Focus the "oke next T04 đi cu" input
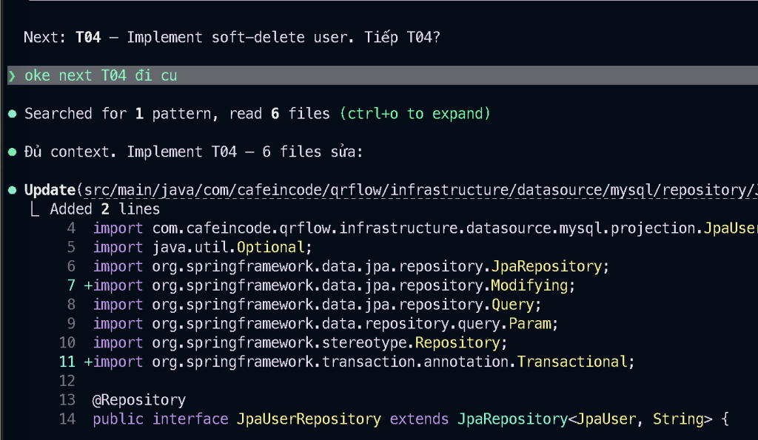This screenshot has height=440, width=758. tap(101, 75)
